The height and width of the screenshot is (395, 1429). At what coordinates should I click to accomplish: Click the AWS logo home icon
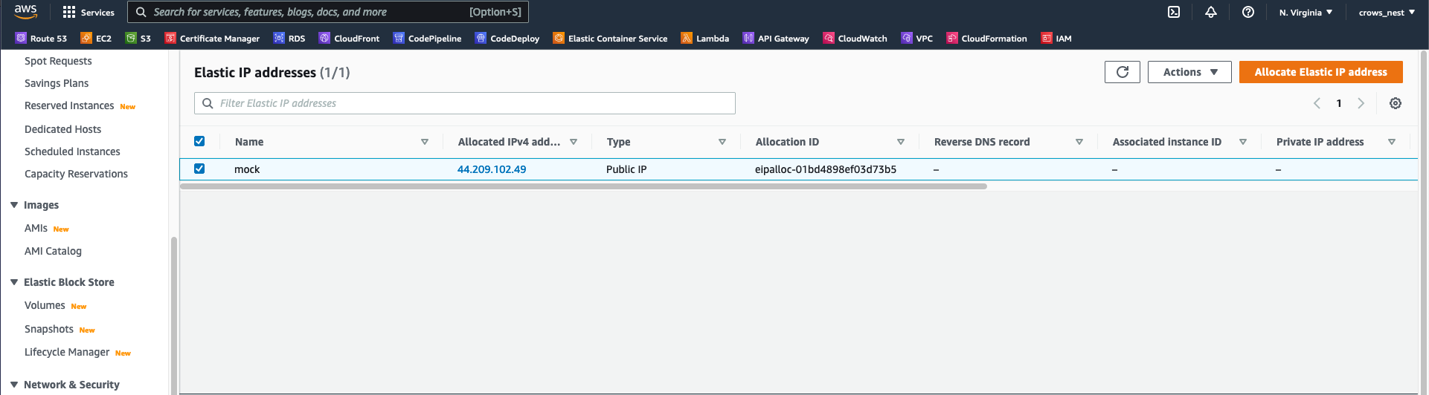coord(25,12)
